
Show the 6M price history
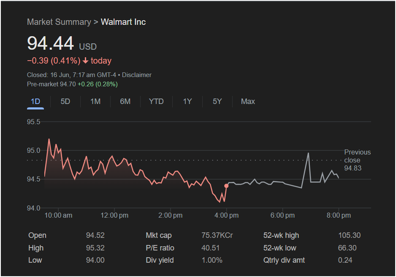pyautogui.click(x=125, y=101)
